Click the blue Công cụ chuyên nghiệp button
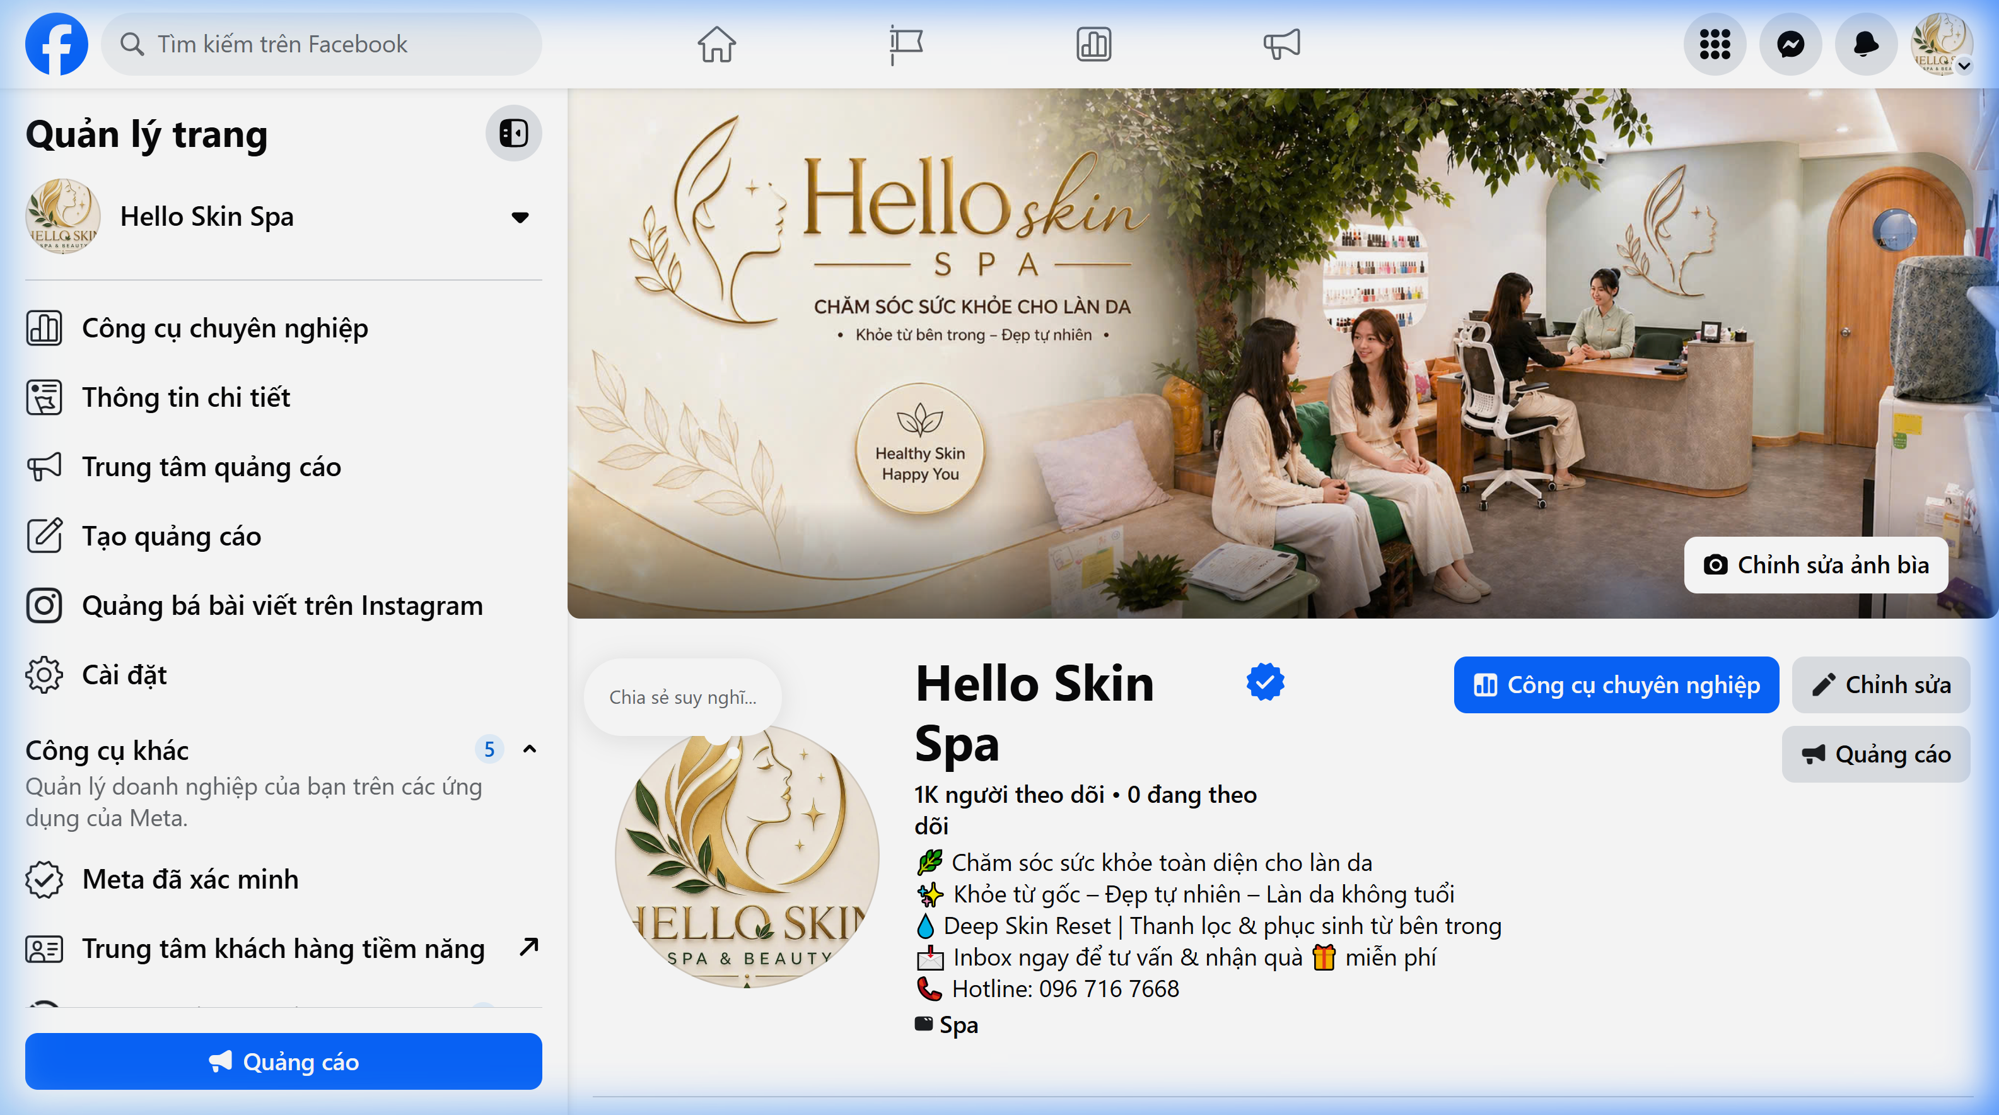 click(1616, 685)
